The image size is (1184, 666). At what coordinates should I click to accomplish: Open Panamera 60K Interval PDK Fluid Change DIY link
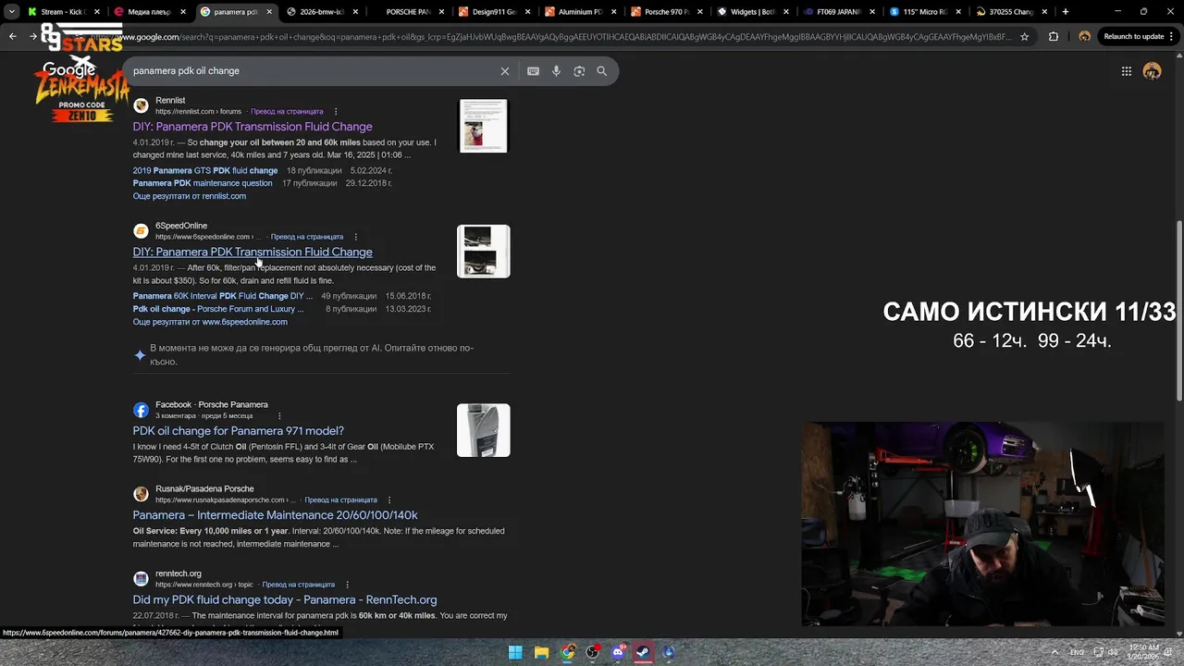pos(223,296)
